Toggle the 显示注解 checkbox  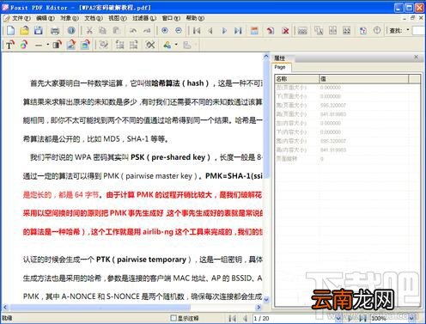click(x=173, y=318)
